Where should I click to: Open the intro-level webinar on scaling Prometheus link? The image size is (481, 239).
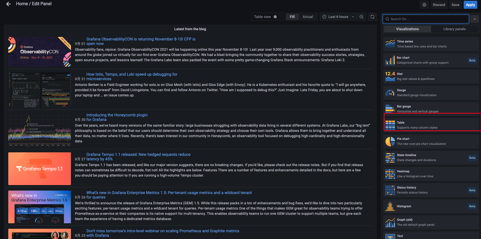[x=163, y=233]
